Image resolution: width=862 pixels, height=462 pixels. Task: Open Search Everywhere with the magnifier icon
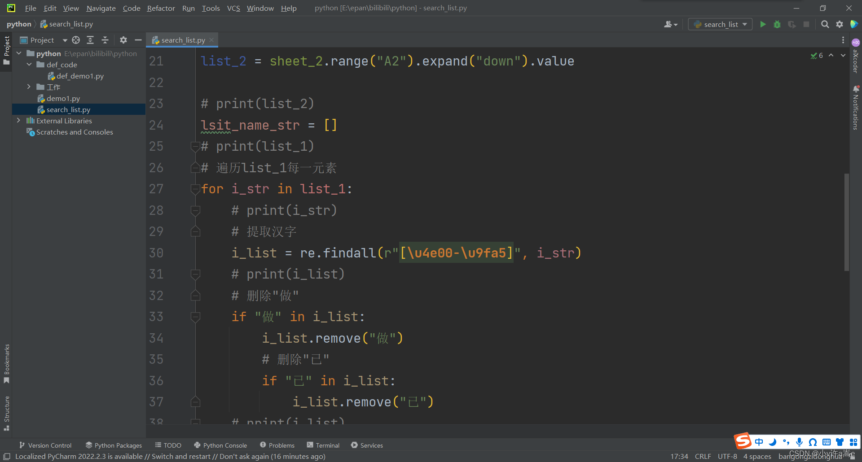click(x=825, y=24)
